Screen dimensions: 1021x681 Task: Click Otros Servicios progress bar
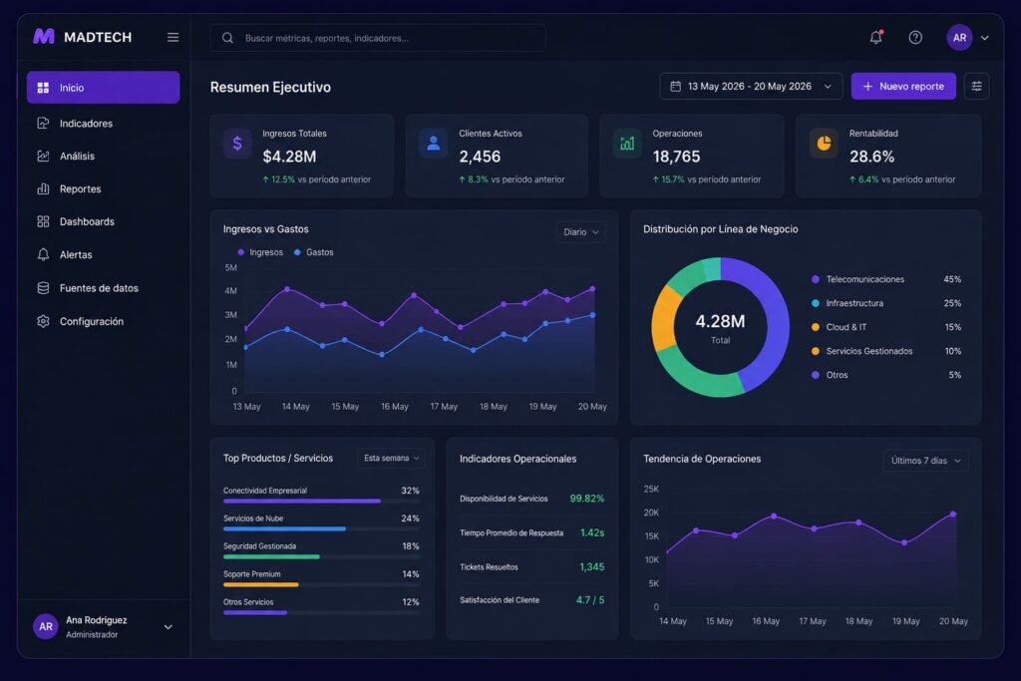[x=321, y=612]
